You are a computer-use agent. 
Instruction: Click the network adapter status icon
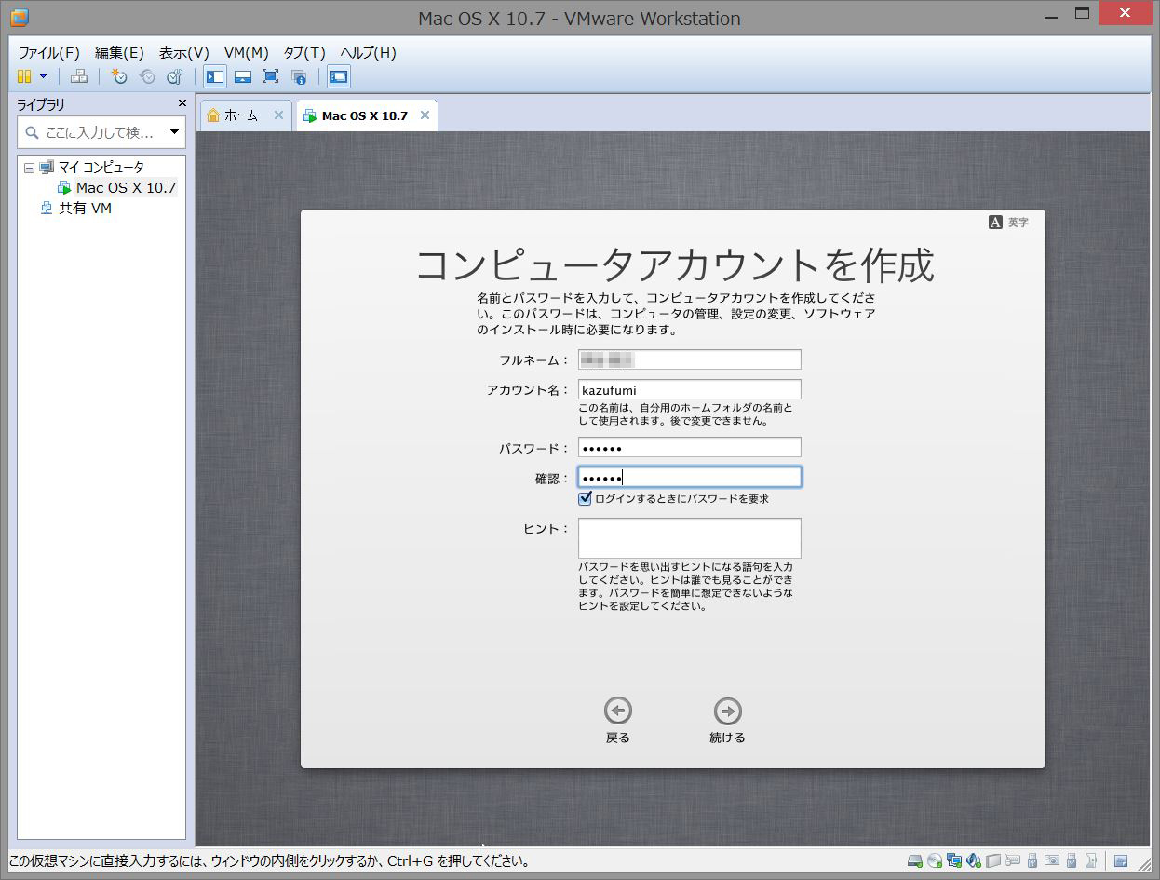coord(954,860)
